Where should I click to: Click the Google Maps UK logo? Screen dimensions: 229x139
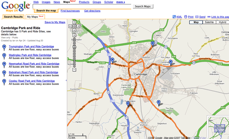(16, 7)
